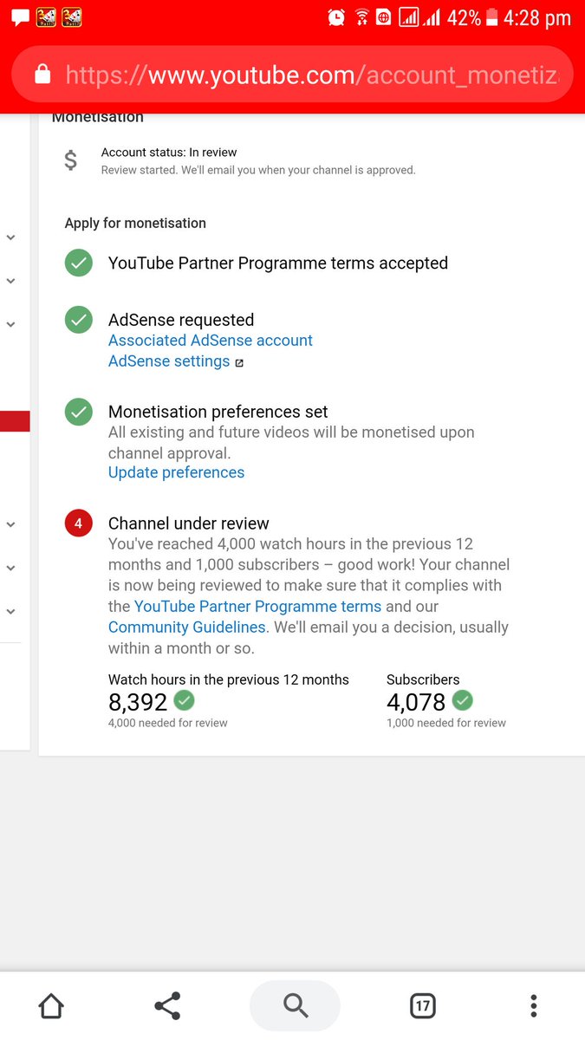Open the Associated AdSense account link
Image resolution: width=585 pixels, height=1040 pixels.
211,341
